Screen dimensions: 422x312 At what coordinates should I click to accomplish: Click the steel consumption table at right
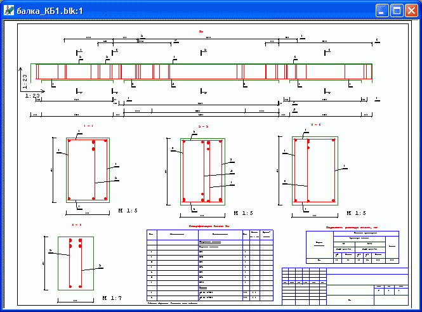(352, 247)
